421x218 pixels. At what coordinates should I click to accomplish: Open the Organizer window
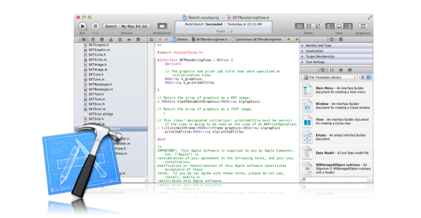pos(363,26)
